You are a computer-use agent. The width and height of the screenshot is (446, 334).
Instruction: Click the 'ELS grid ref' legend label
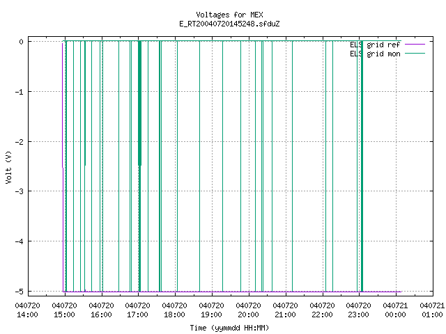point(375,45)
